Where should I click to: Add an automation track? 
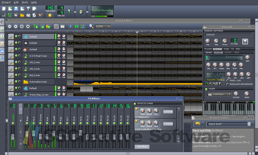[48, 27]
